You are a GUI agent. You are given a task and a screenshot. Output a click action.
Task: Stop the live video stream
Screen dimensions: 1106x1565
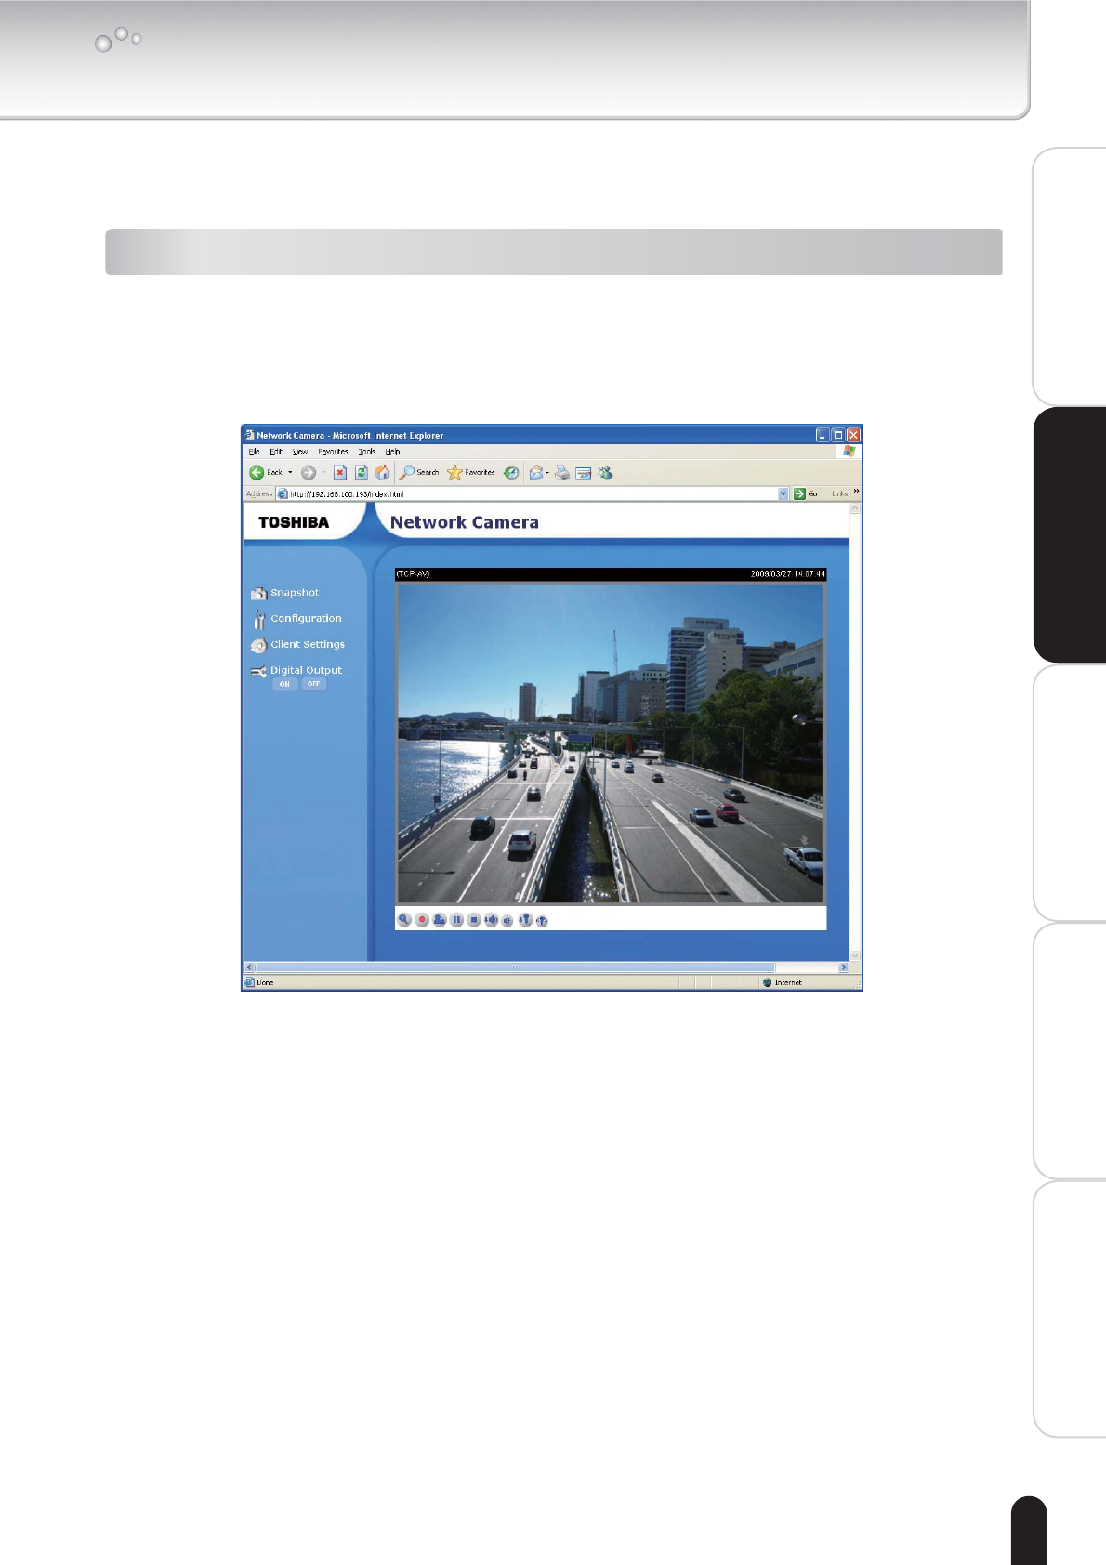(x=474, y=920)
